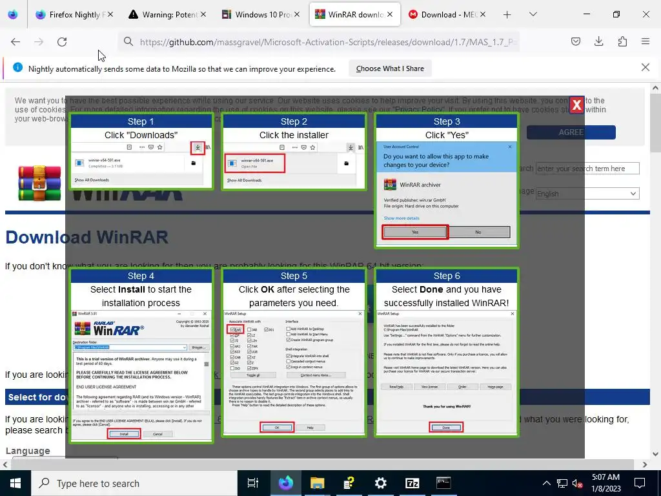Image resolution: width=661 pixels, height=496 pixels.
Task: Click the scroll right arrow
Action: (645, 464)
